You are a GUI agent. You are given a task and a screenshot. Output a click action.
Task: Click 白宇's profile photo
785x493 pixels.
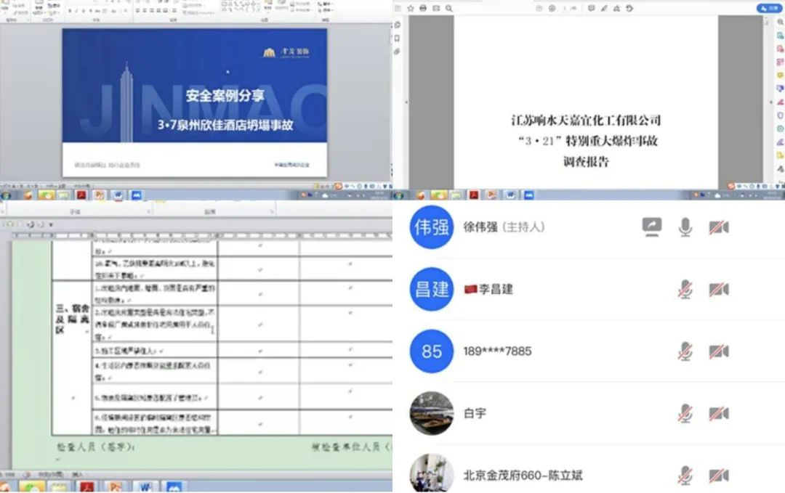(432, 413)
